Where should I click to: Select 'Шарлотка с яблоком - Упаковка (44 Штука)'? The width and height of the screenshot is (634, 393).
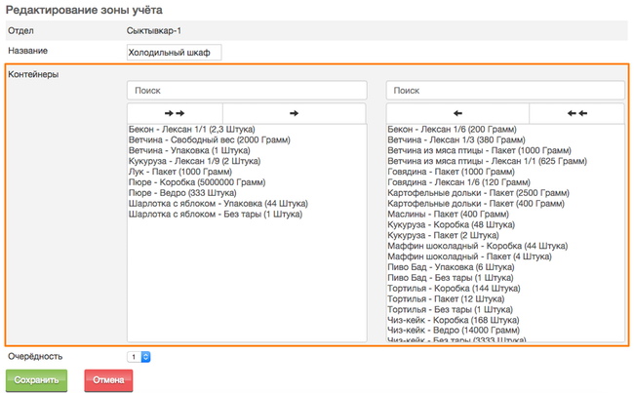coord(218,204)
